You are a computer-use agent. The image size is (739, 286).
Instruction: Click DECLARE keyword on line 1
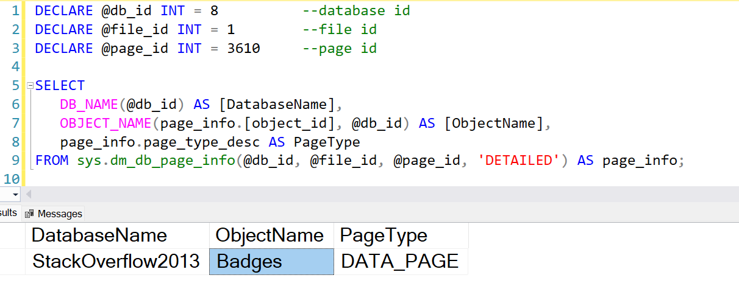(x=64, y=11)
